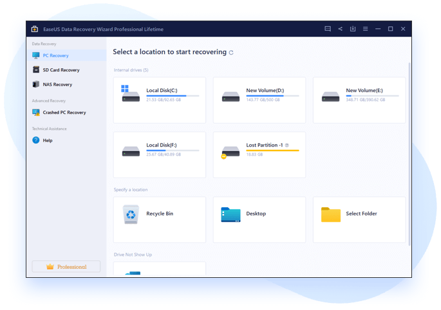Minimize the EaseUS window

coord(378,29)
